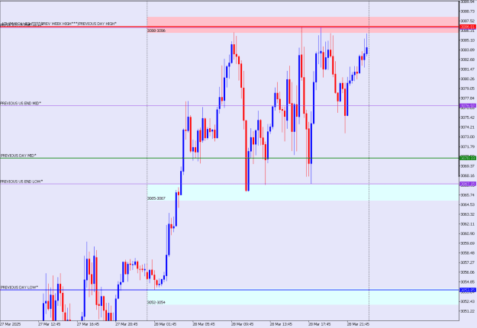Click the 3071.79 price axis value
477x328 pixels.
(x=468, y=146)
